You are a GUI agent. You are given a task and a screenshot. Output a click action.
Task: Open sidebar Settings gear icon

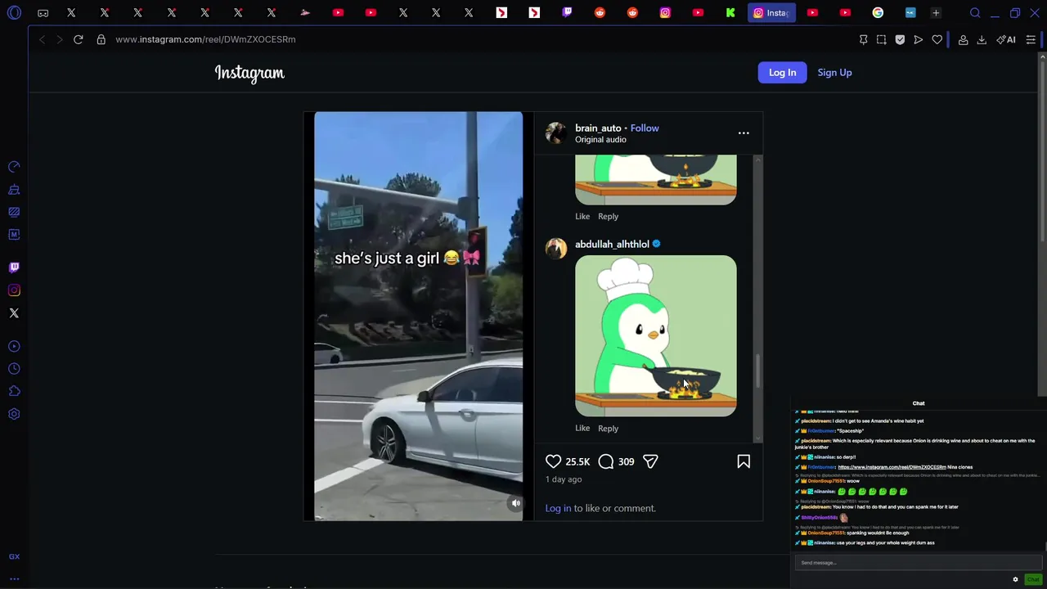[14, 414]
